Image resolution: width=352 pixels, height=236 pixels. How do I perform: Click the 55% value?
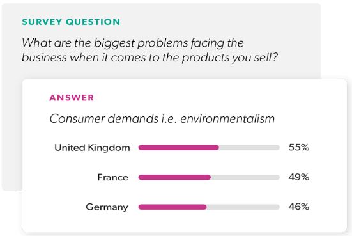299,148
